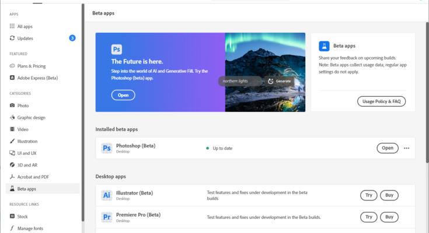Click the Photoshop (Beta) app icon
This screenshot has width=429, height=233.
pyautogui.click(x=106, y=148)
